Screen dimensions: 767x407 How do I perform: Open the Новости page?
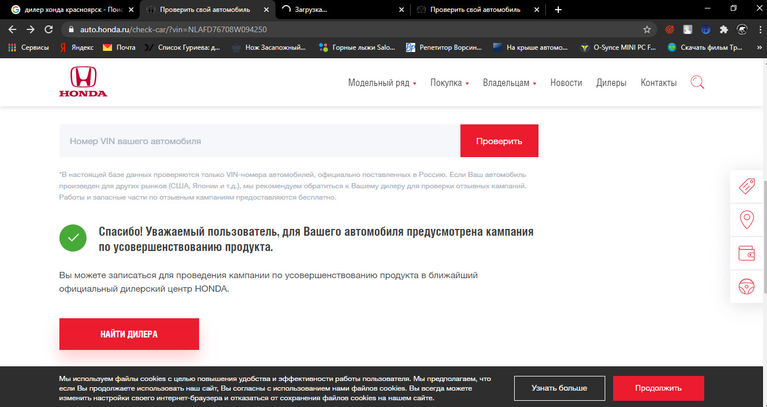coord(566,83)
